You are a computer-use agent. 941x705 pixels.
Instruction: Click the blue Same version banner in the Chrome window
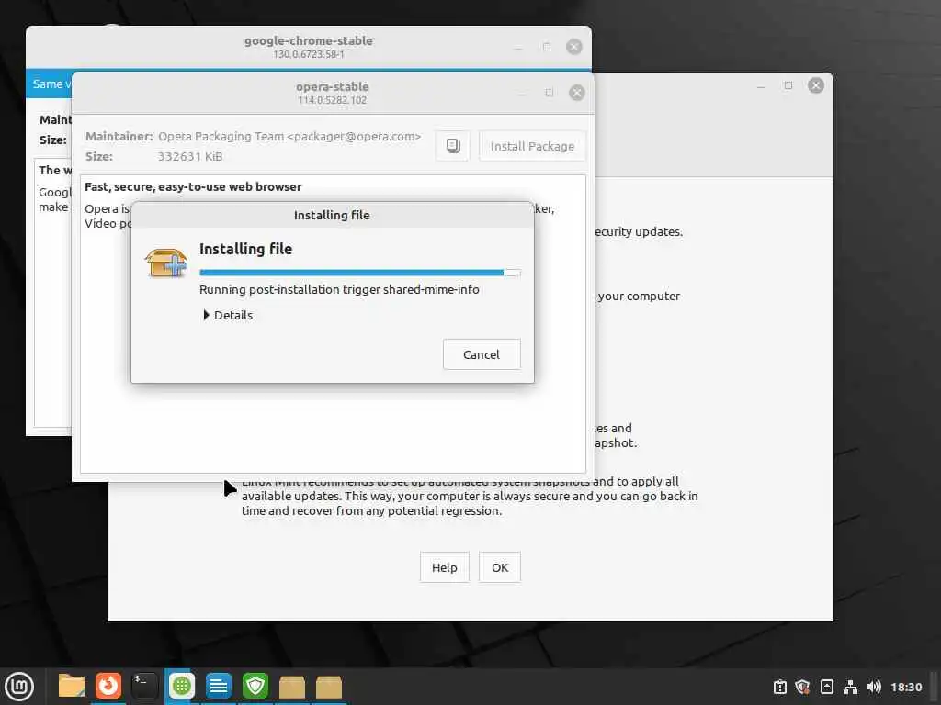[49, 84]
